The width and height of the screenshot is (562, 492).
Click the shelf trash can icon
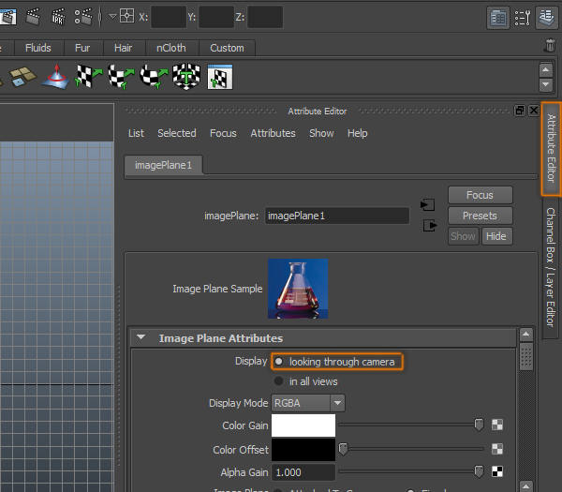click(x=550, y=46)
